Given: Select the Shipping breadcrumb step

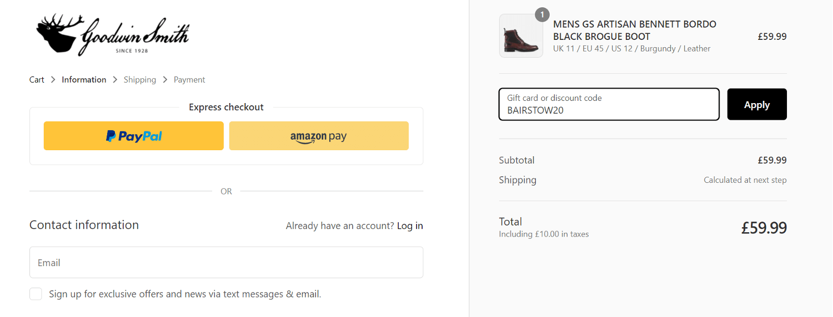Looking at the screenshot, I should (140, 80).
